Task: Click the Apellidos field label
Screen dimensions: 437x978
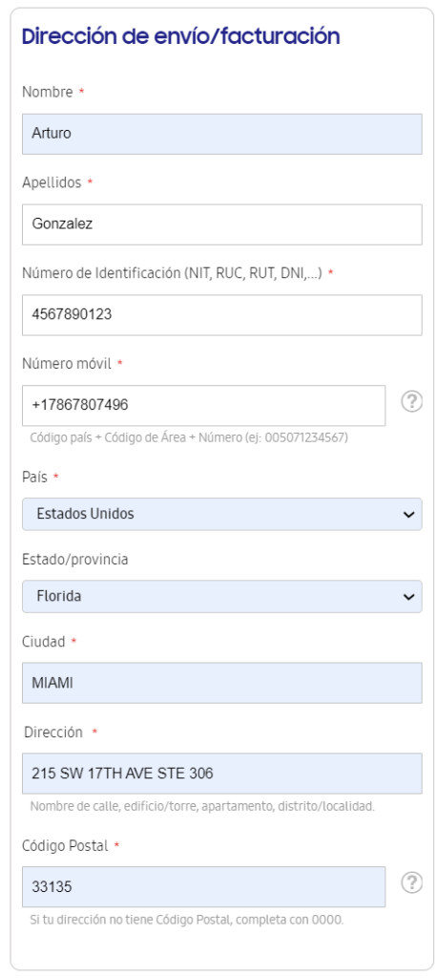Action: [x=52, y=182]
